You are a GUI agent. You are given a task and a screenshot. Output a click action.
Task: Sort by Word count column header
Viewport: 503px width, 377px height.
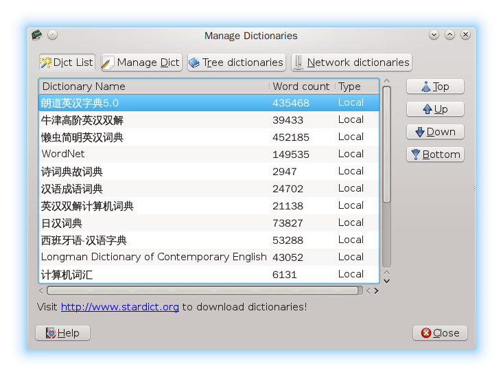point(301,87)
